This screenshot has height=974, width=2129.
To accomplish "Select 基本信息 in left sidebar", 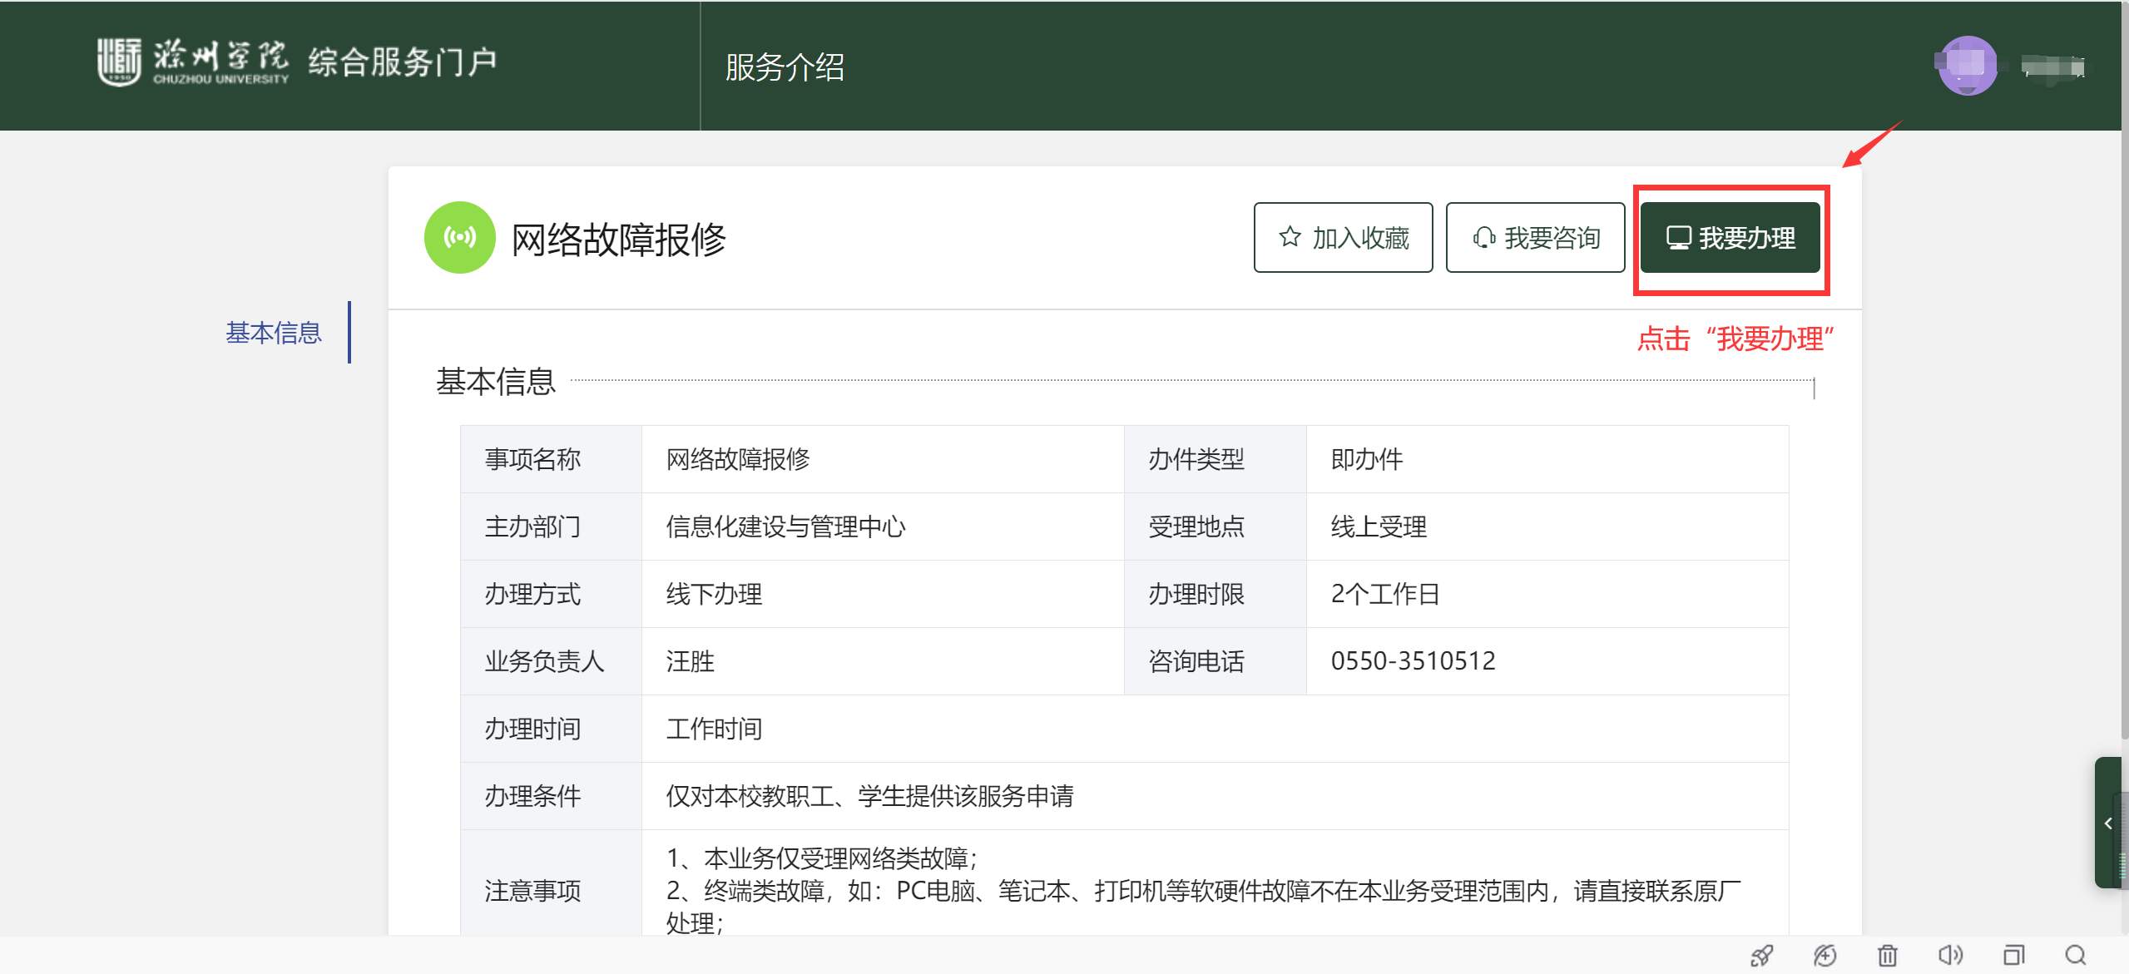I will coord(274,333).
